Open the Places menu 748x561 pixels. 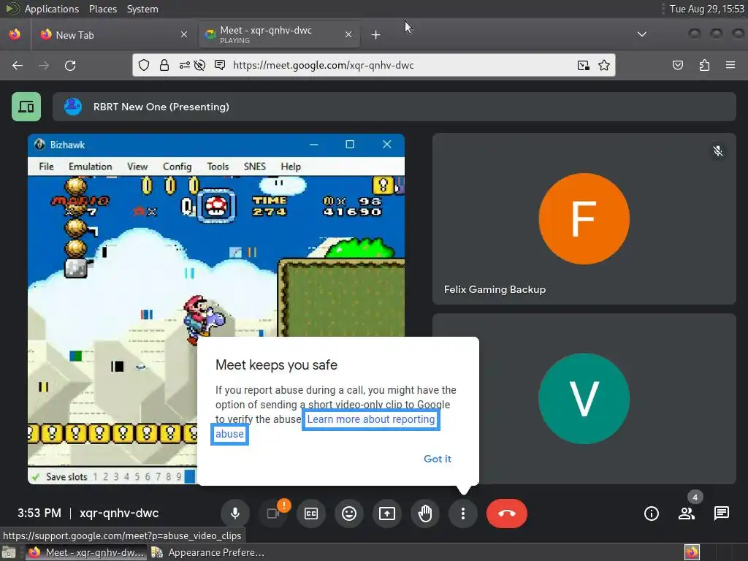point(102,9)
